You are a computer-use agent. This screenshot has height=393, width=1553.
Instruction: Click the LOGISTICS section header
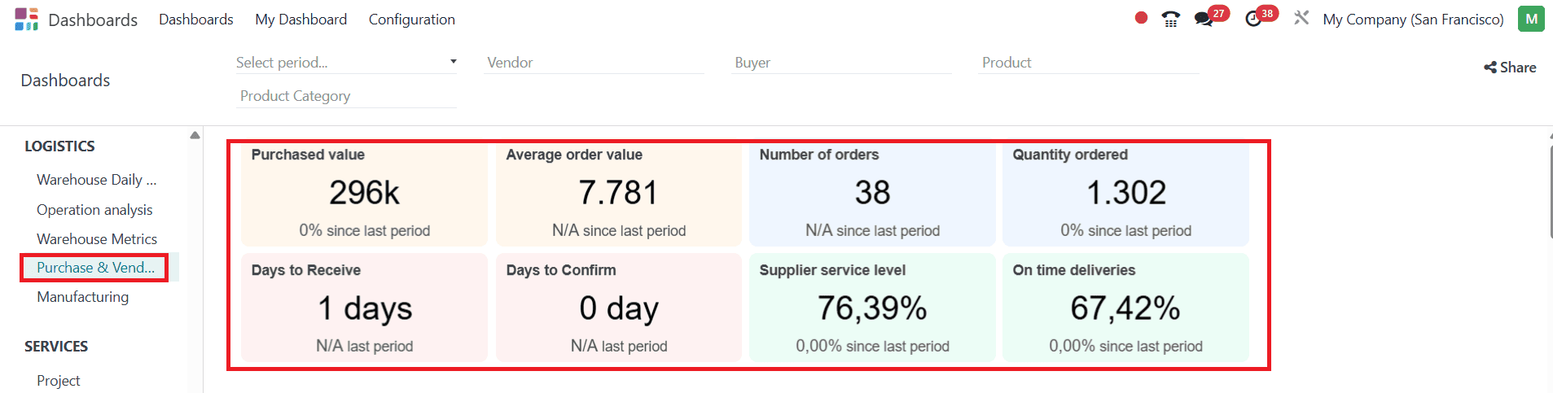[59, 146]
